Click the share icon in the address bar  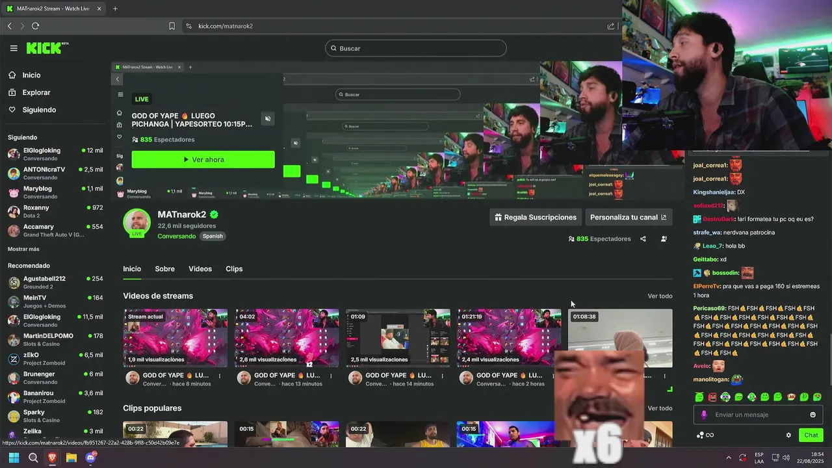[611, 26]
